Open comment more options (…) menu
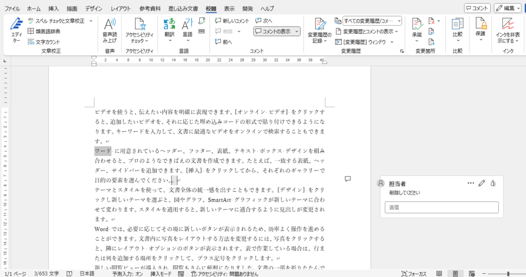526x277 pixels. click(471, 183)
